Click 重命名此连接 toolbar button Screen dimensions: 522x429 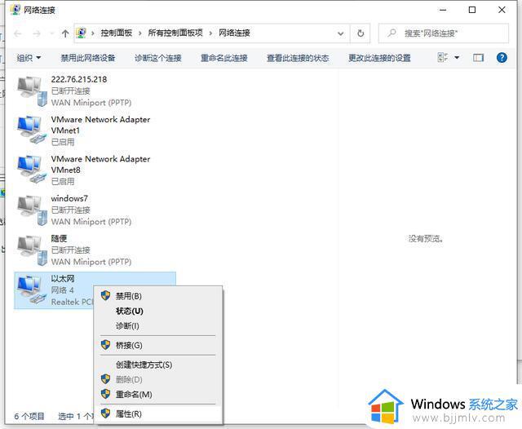pyautogui.click(x=223, y=58)
